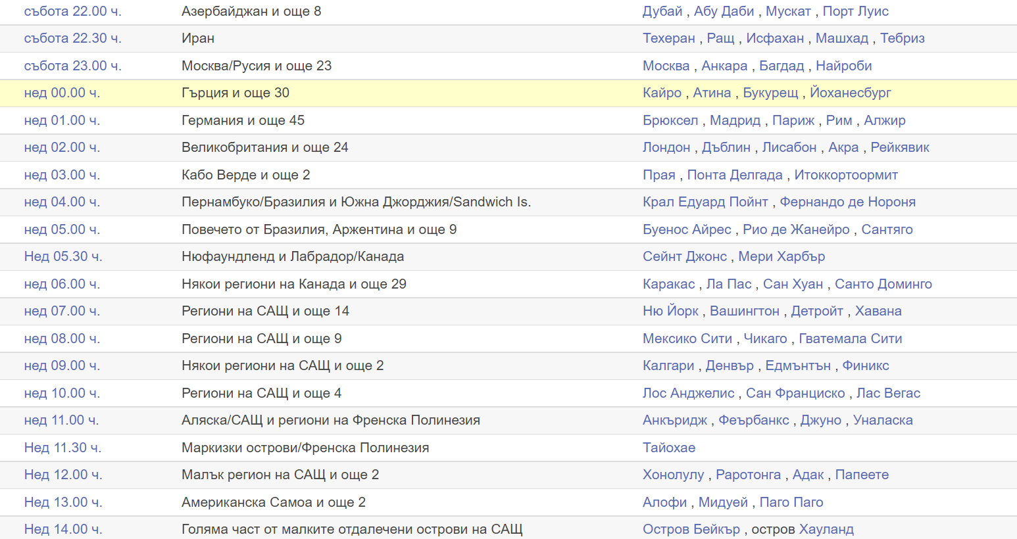Viewport: 1017px width, 539px height.
Task: Click the time link Нед 13.00 ч.
Action: coord(63,502)
